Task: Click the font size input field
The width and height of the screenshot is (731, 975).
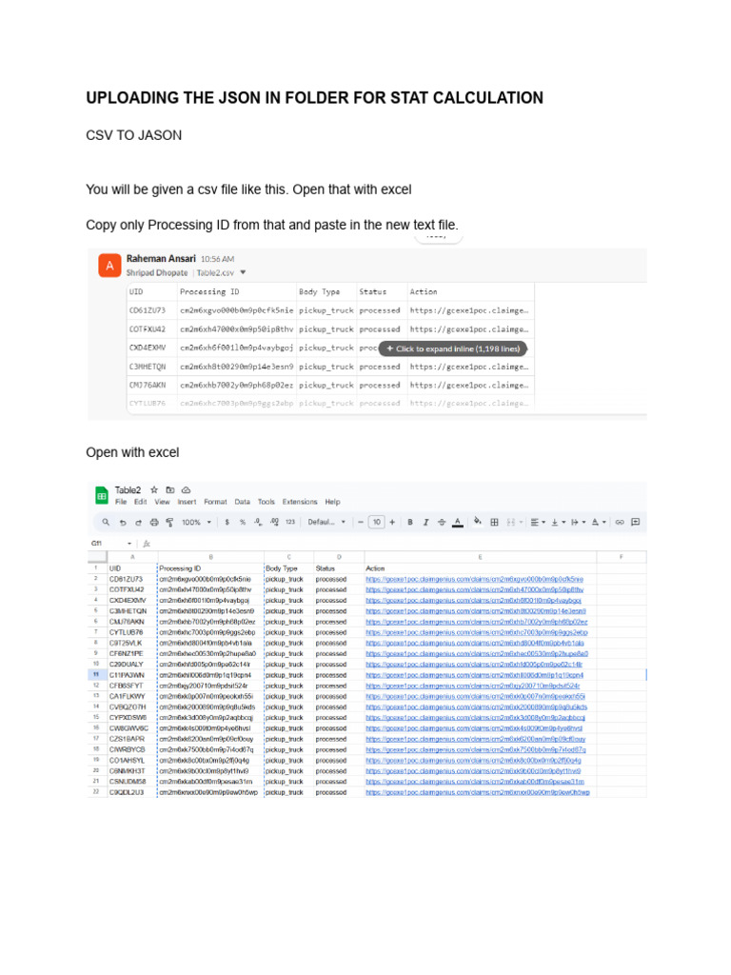Action: pyautogui.click(x=377, y=522)
